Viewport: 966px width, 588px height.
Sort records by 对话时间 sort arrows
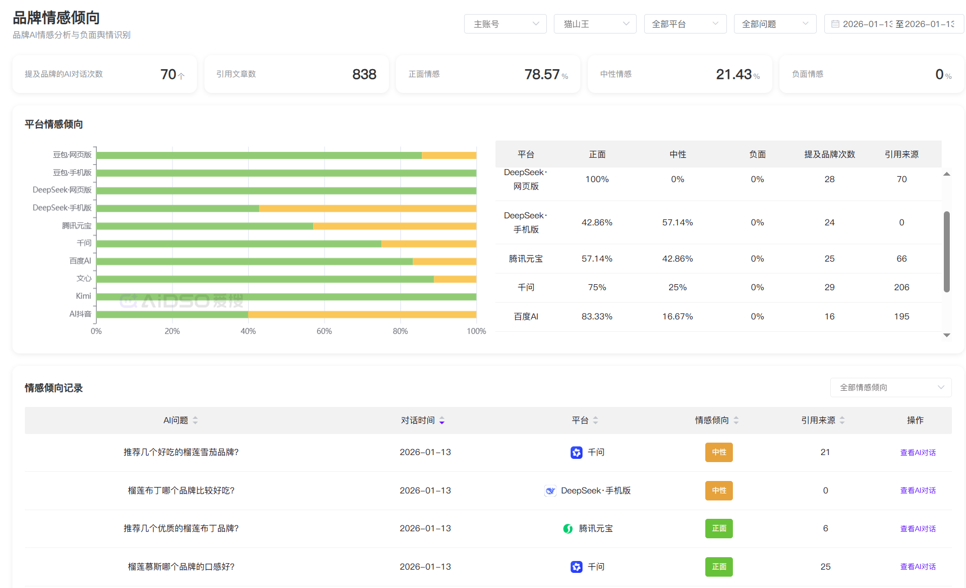click(442, 420)
